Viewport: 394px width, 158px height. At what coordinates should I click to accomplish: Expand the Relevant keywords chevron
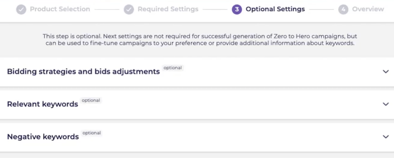coord(386,104)
